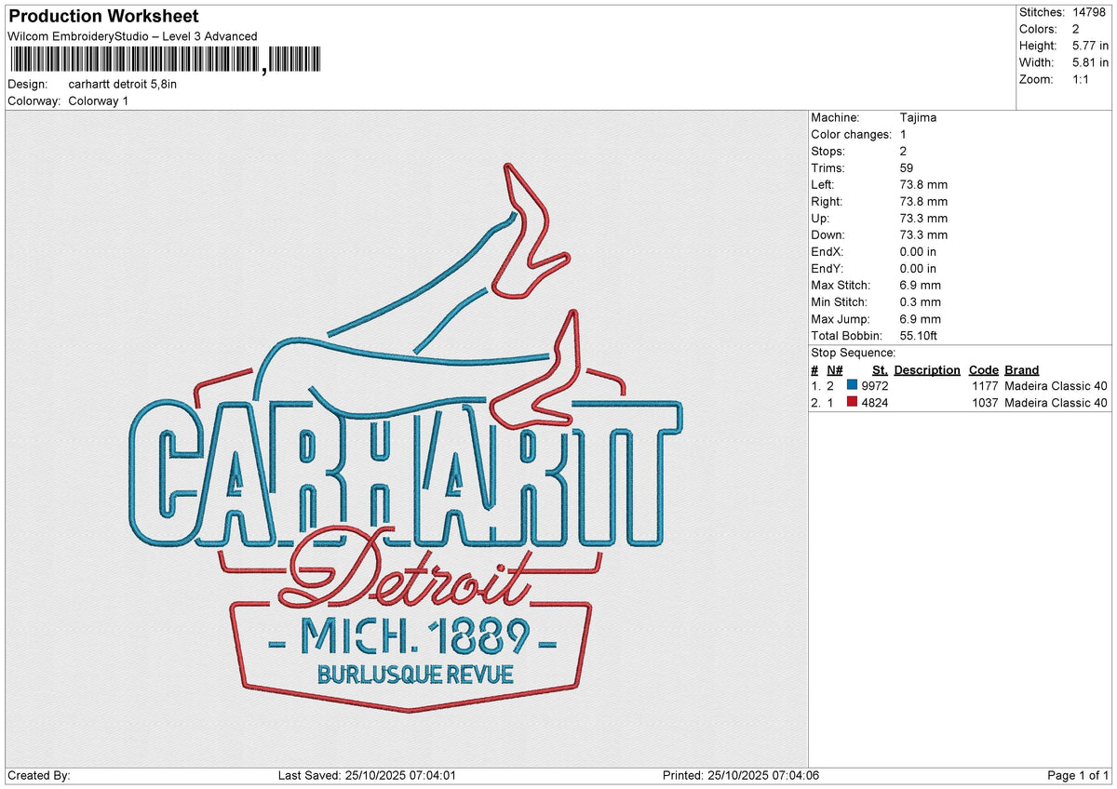The width and height of the screenshot is (1117, 789).
Task: Click the 'Code' column header
Action: 984,369
